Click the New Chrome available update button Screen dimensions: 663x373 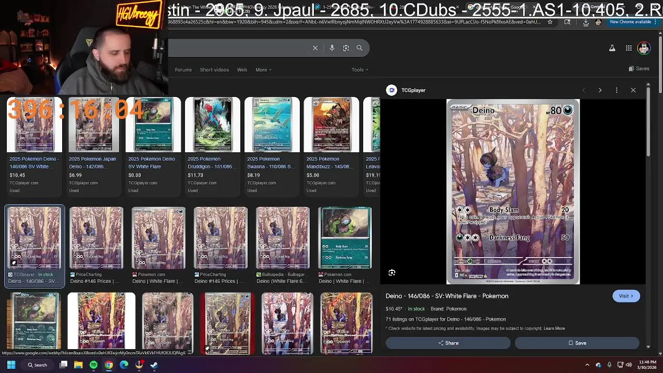tap(630, 22)
